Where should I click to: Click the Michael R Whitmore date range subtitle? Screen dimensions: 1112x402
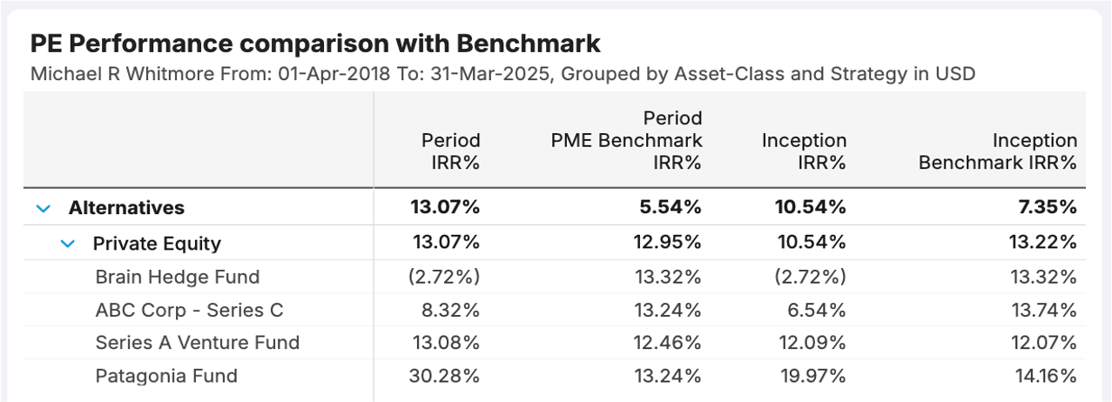pyautogui.click(x=502, y=74)
